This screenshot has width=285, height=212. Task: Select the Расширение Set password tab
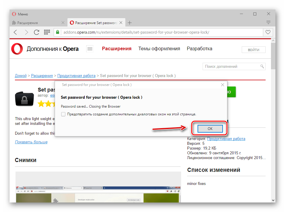96,23
